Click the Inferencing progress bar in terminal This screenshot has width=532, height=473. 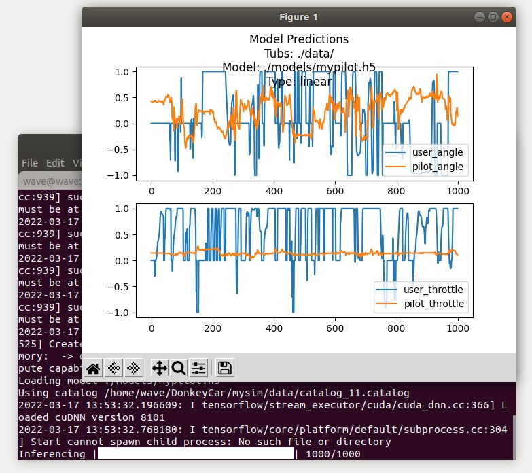[196, 454]
